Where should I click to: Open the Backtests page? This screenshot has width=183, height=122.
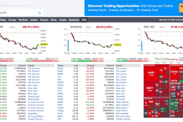(x=74, y=20)
